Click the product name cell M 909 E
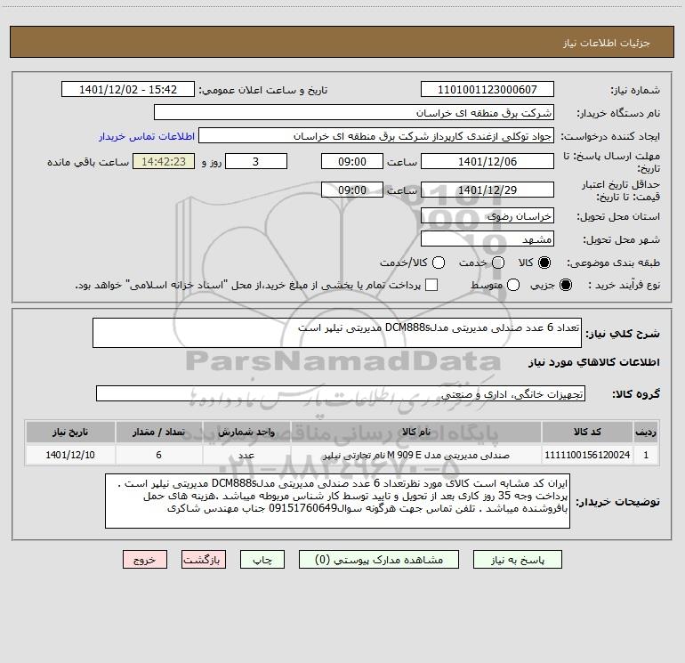The width and height of the screenshot is (685, 663). tap(416, 455)
